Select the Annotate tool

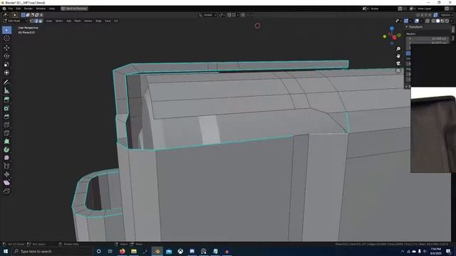6,82
